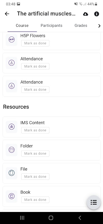This screenshot has height=224, width=103.
Task: Mark Folder as done
Action: click(35, 153)
